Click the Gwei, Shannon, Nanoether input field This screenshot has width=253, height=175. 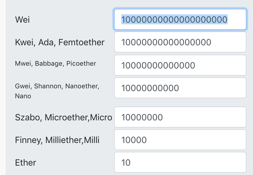click(x=180, y=88)
